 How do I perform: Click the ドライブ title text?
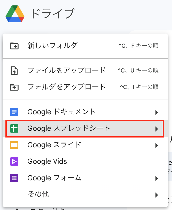(52, 14)
